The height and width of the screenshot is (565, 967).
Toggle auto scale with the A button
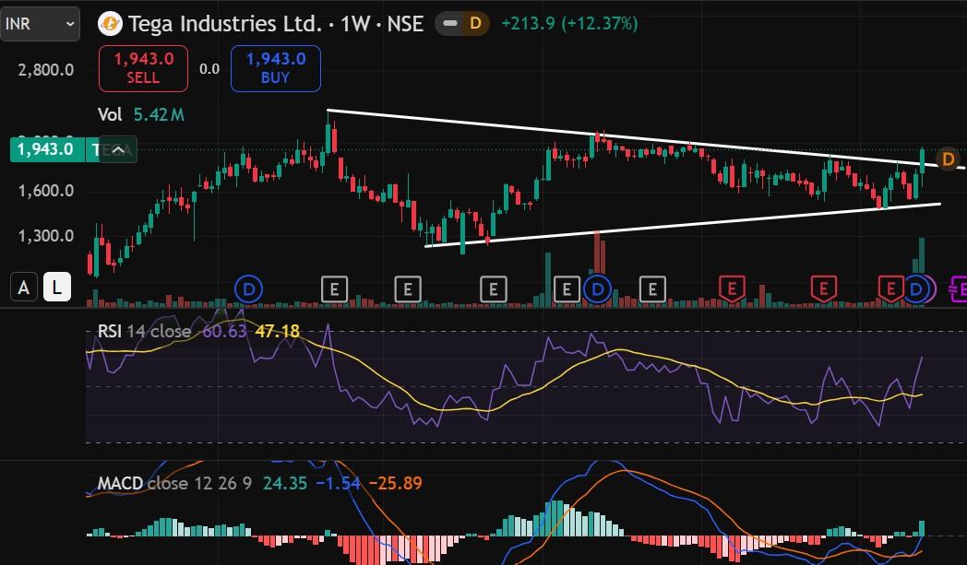click(23, 288)
